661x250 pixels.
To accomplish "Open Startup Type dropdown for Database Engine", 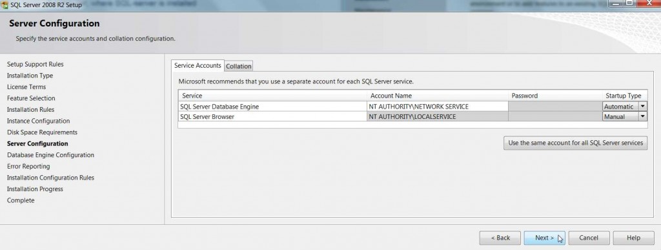I will pyautogui.click(x=643, y=107).
